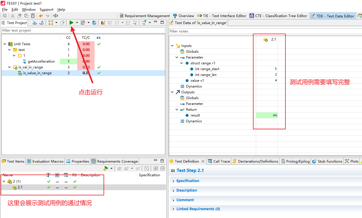362x218 pixels.
Task: Switch to the Plots tab
Action: 352,161
